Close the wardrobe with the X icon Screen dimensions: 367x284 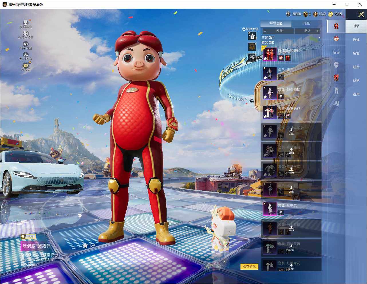(x=361, y=14)
